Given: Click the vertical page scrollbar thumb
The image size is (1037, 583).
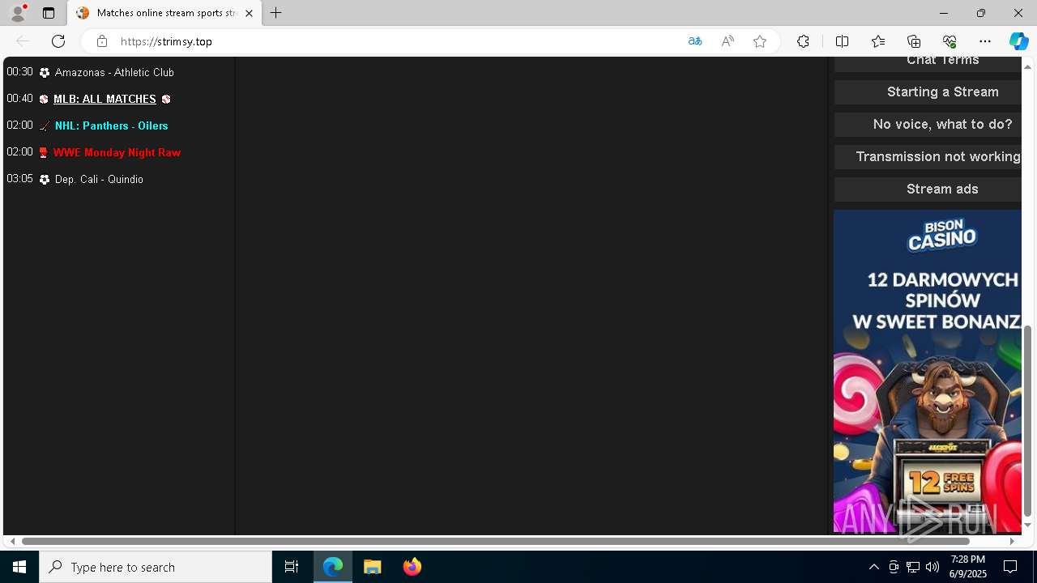Looking at the screenshot, I should 1027,421.
